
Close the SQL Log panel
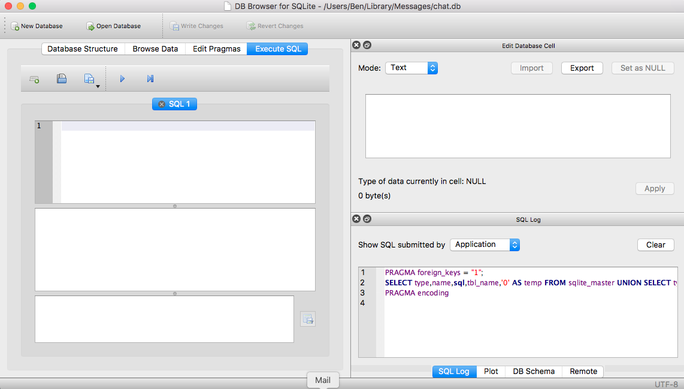356,219
